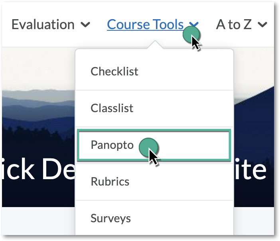Click the Course Tools link
This screenshot has width=280, height=241.
tap(145, 25)
